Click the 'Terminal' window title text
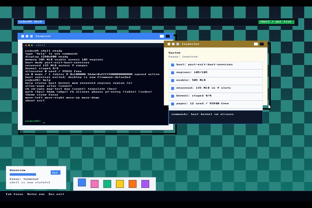 coord(43,36)
